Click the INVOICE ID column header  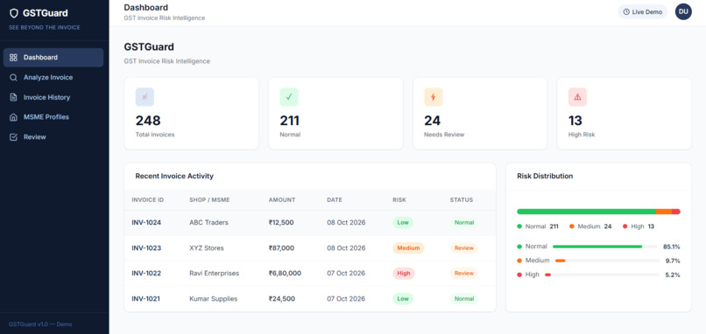click(x=148, y=200)
